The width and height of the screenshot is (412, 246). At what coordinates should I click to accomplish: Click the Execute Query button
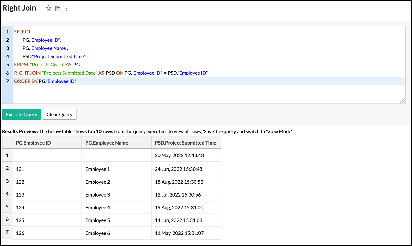22,114
